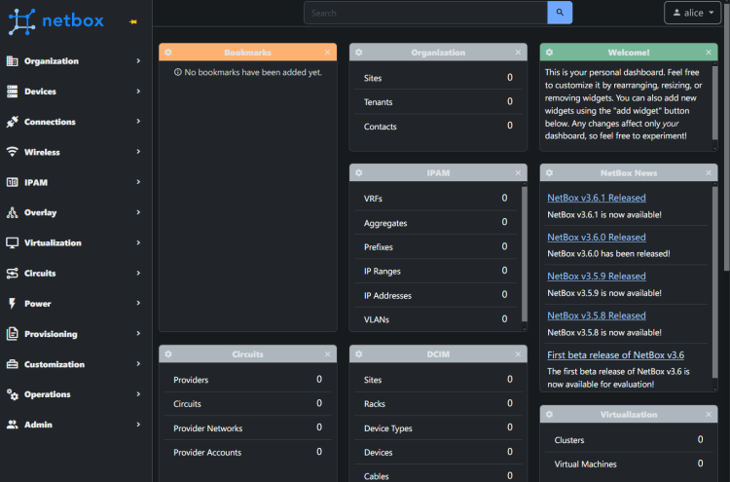Focus the Search input field
The width and height of the screenshot is (730, 482).
click(x=425, y=13)
